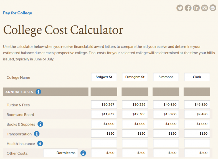Click Simmons Books & Supplies $1,000 field
Image resolution: width=218 pixels, height=159 pixels.
coord(166,124)
